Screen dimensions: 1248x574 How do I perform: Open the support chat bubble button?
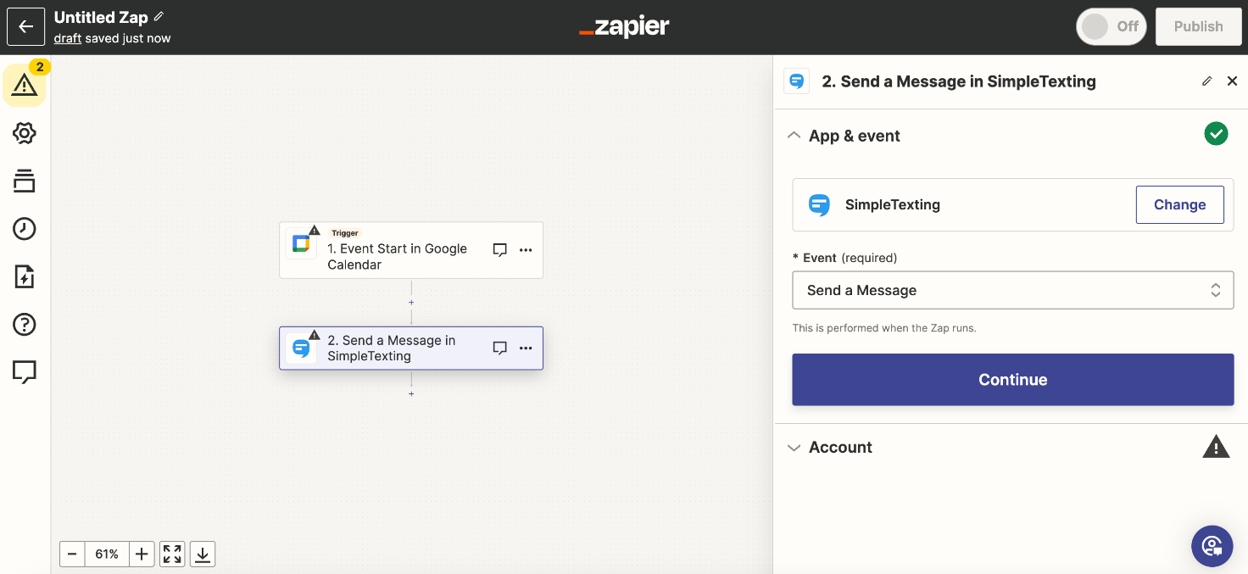point(1212,546)
